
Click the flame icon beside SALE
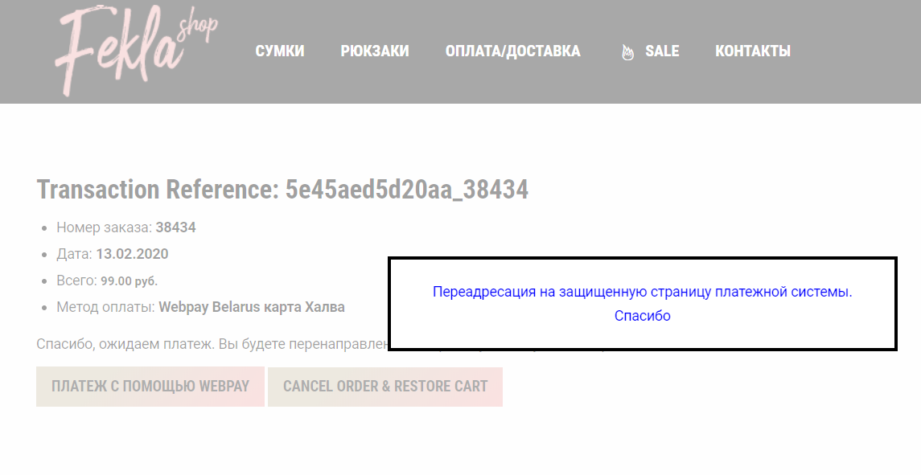point(627,51)
